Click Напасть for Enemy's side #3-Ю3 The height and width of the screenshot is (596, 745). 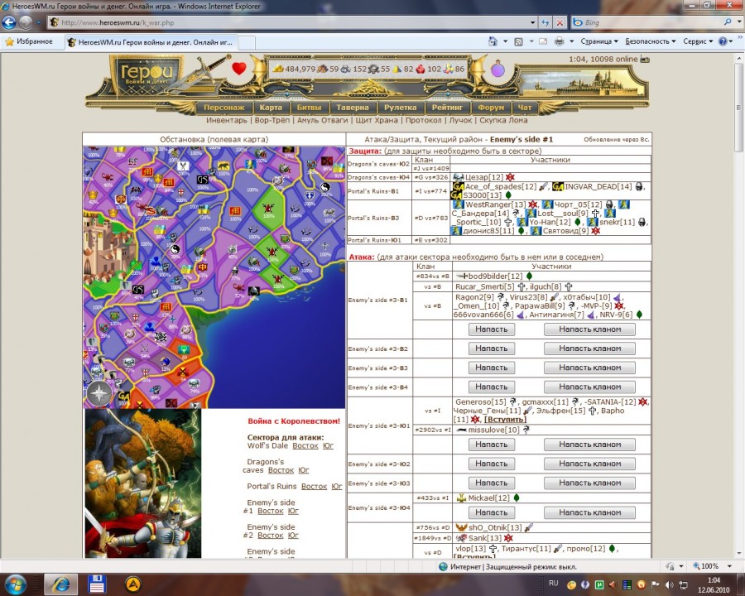point(491,483)
